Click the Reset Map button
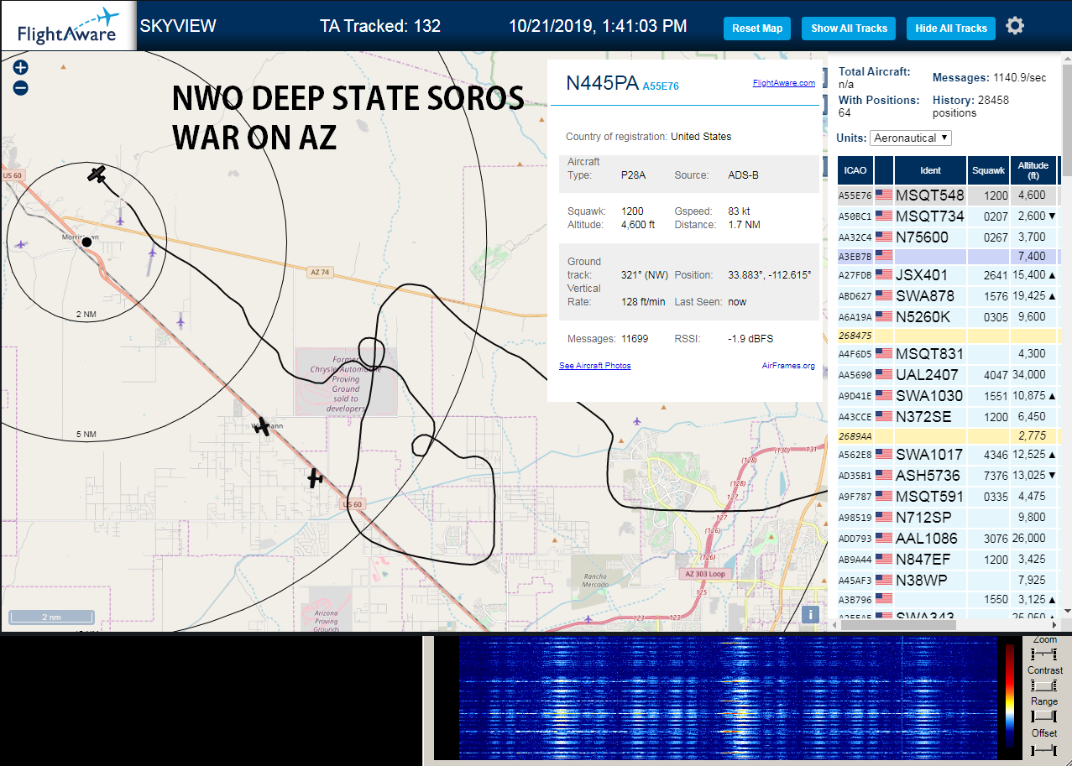The height and width of the screenshot is (766, 1072). click(757, 29)
